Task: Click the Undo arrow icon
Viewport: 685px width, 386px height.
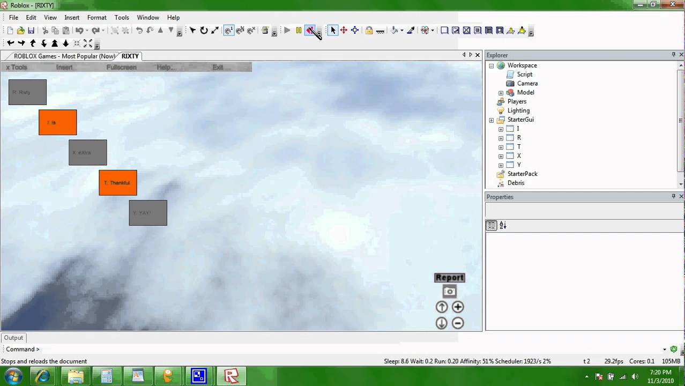Action: tap(79, 31)
